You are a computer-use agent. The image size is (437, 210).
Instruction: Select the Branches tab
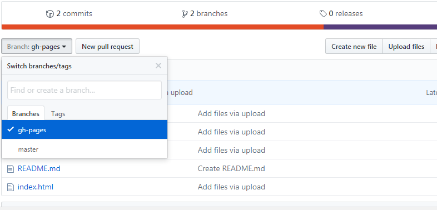click(x=26, y=113)
